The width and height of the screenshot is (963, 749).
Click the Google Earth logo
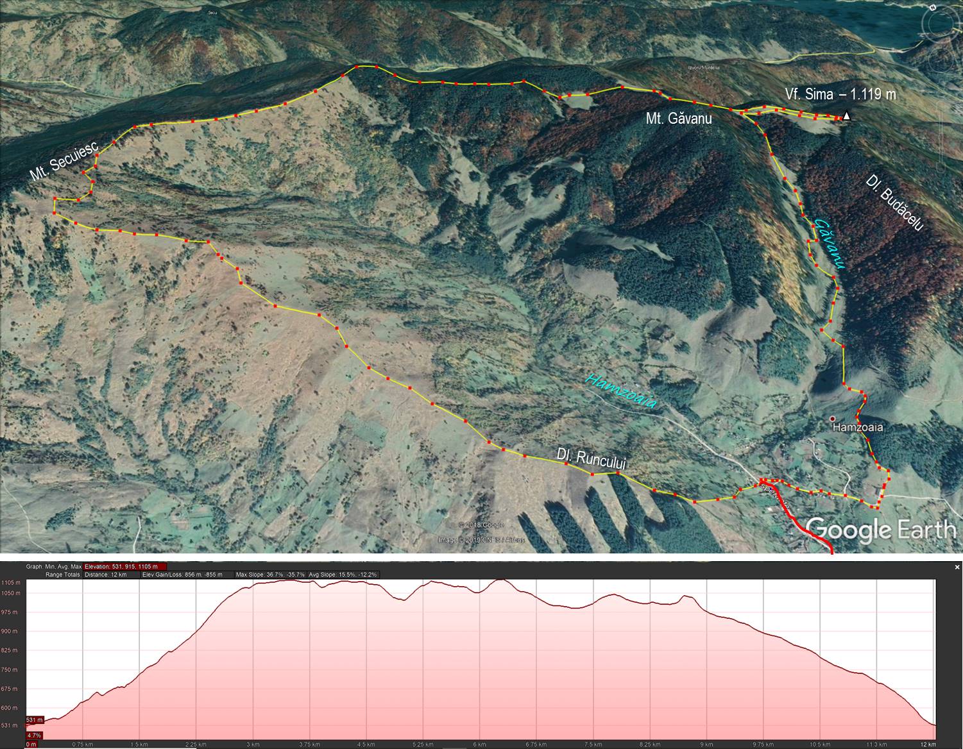[x=880, y=530]
